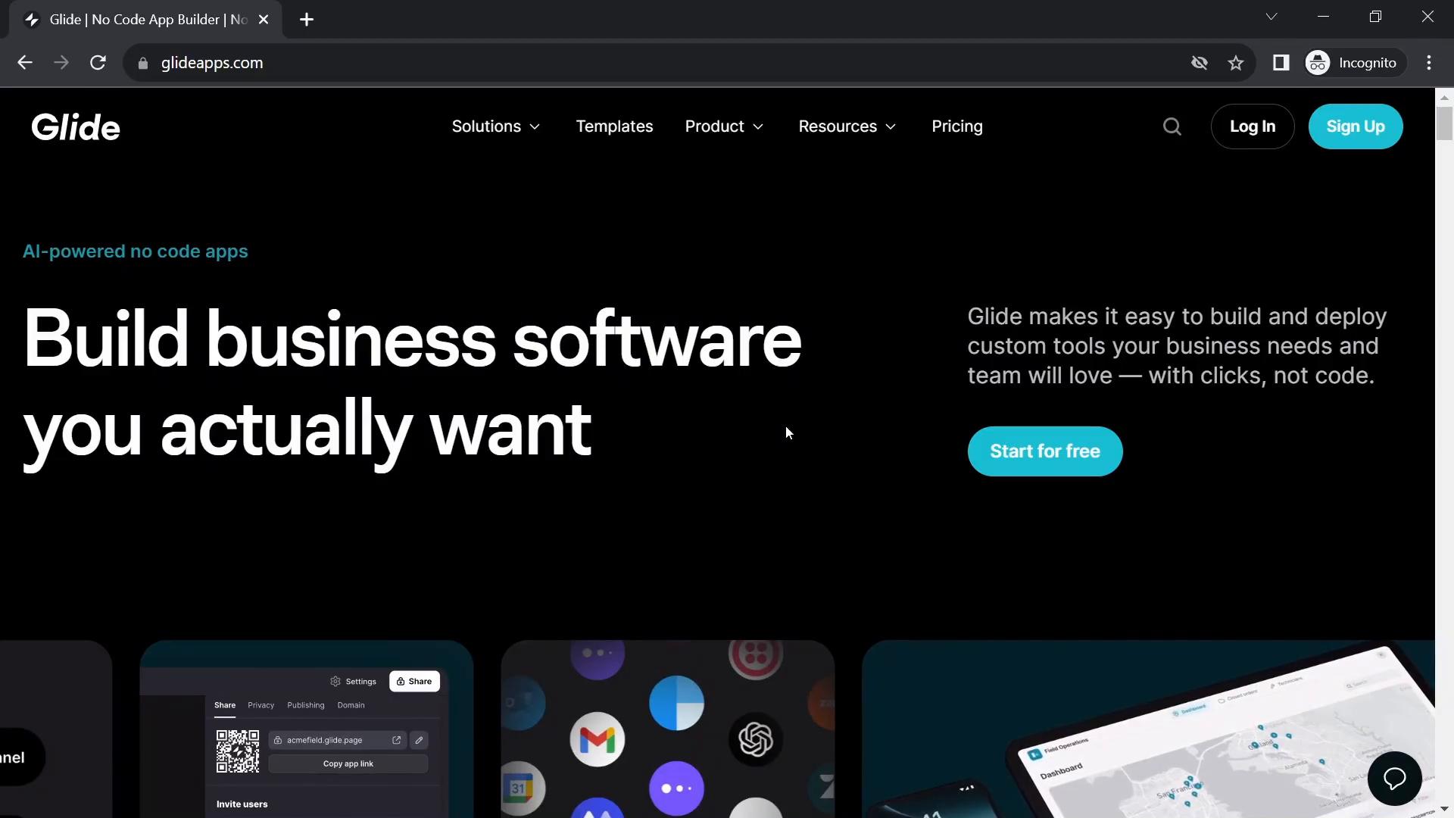Click the browser settings menu icon
The width and height of the screenshot is (1454, 818).
click(x=1432, y=62)
